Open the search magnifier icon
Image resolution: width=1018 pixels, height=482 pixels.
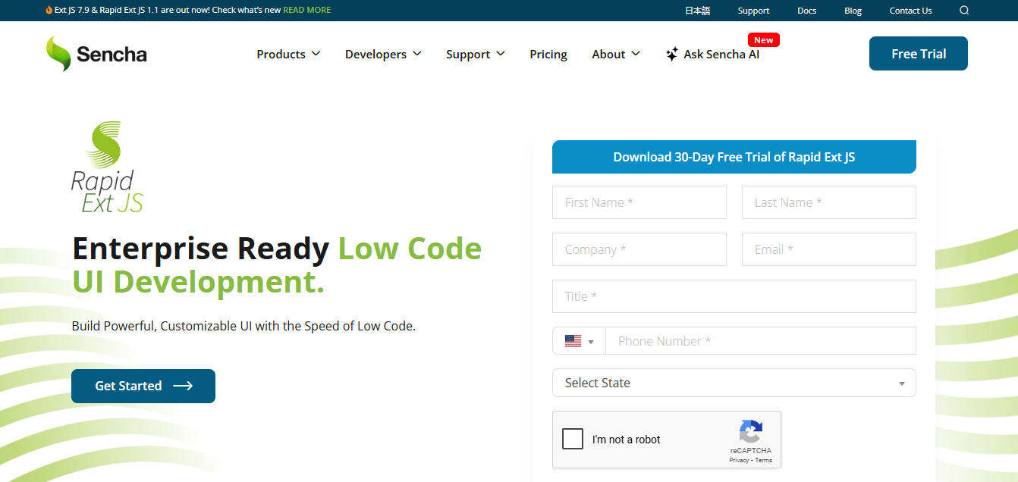point(964,11)
